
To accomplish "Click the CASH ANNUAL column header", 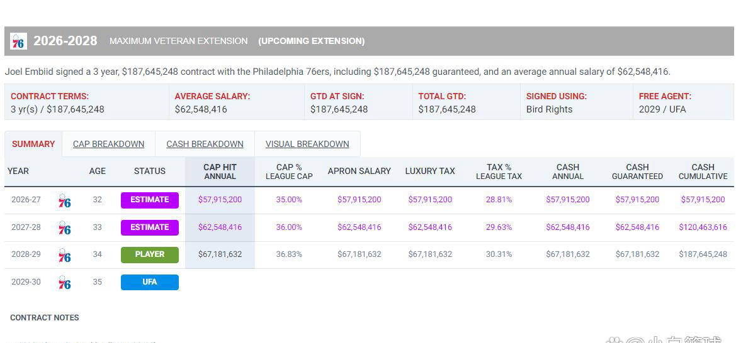I will point(568,171).
